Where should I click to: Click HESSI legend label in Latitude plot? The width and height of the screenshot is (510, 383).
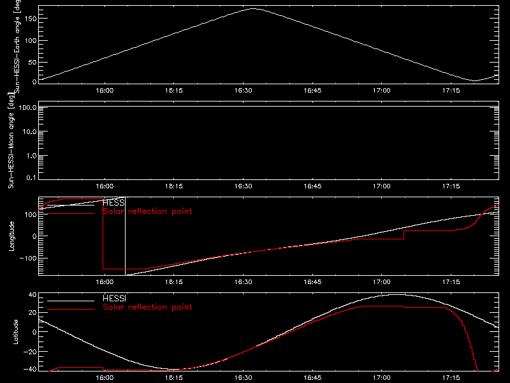[x=114, y=298]
